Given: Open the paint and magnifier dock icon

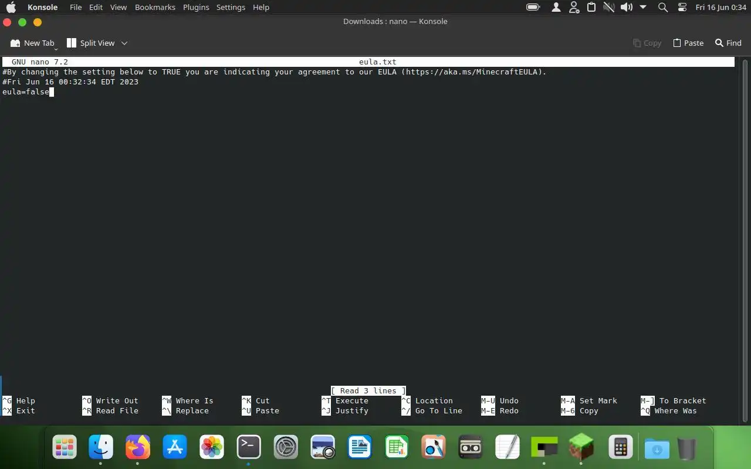Looking at the screenshot, I should 434,448.
